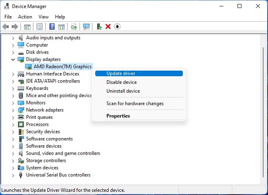
Task: Select the Security devices tree label
Action: point(43,132)
